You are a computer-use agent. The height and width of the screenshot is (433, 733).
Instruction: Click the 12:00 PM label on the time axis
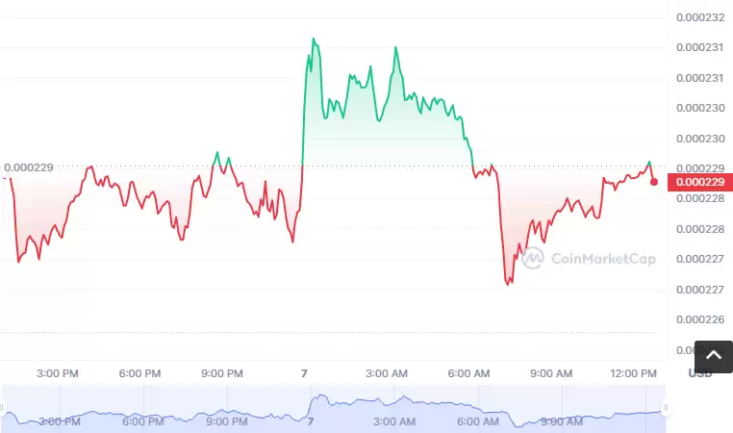[634, 372]
